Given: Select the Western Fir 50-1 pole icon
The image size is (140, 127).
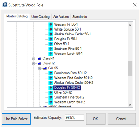Looking at the screenshot, I should (51, 25).
